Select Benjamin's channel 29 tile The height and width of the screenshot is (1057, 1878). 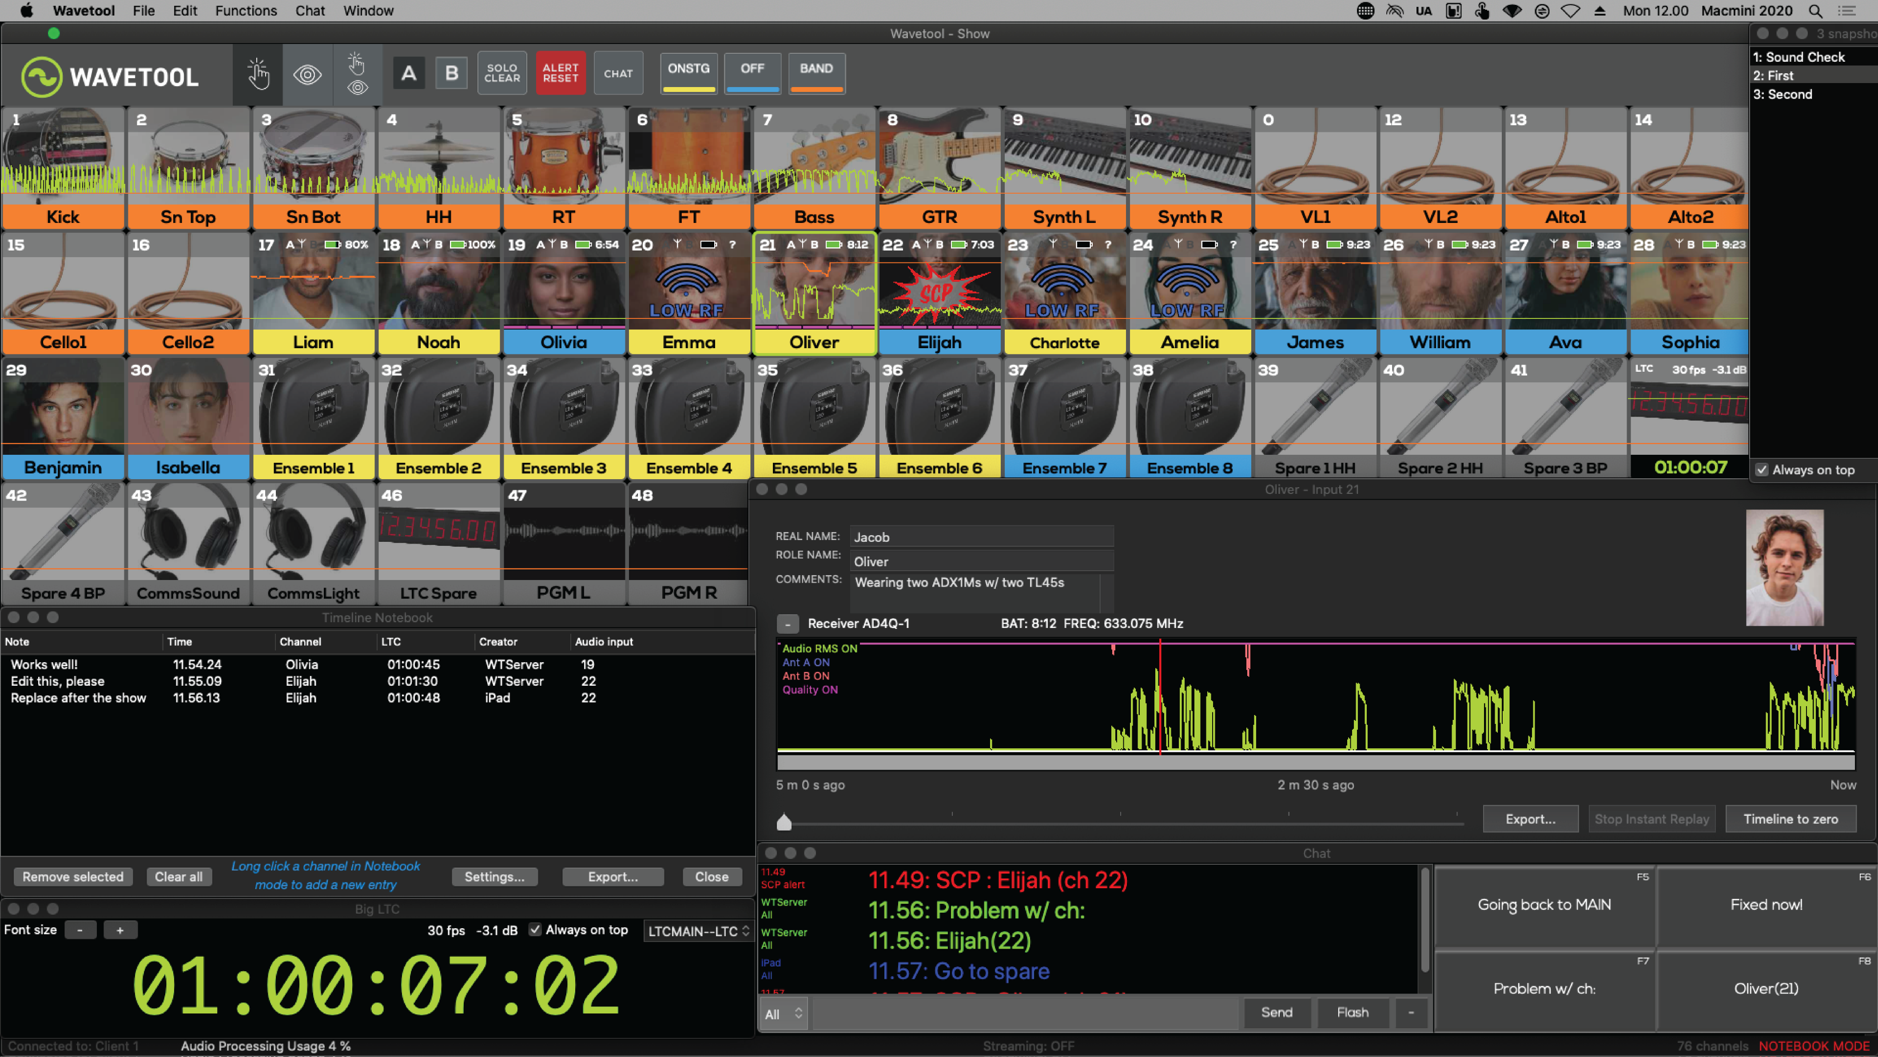pos(63,418)
